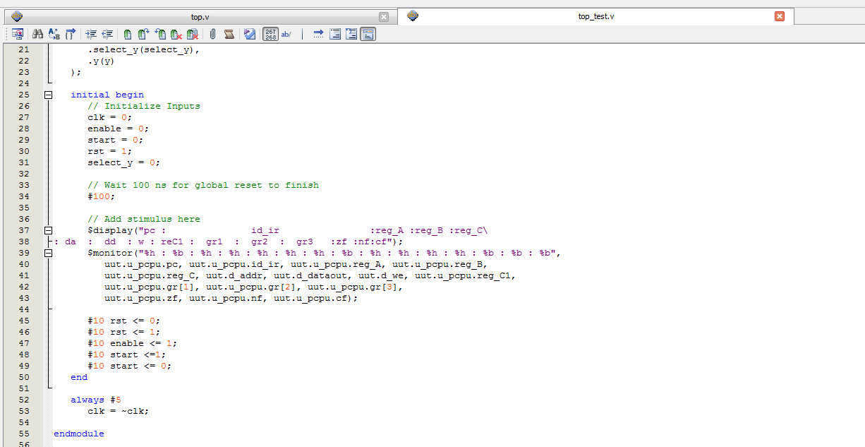Image resolution: width=865 pixels, height=447 pixels.
Task: Click the Find binoculars icon
Action: [39, 33]
